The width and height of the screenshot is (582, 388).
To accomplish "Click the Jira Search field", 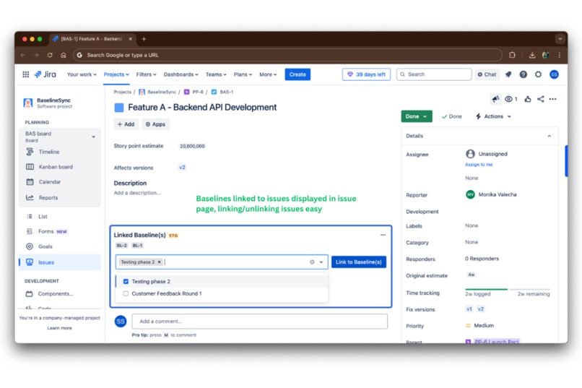I will click(x=434, y=74).
